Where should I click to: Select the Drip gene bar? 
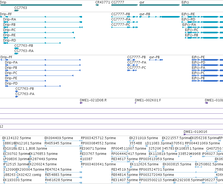(41, 5)
